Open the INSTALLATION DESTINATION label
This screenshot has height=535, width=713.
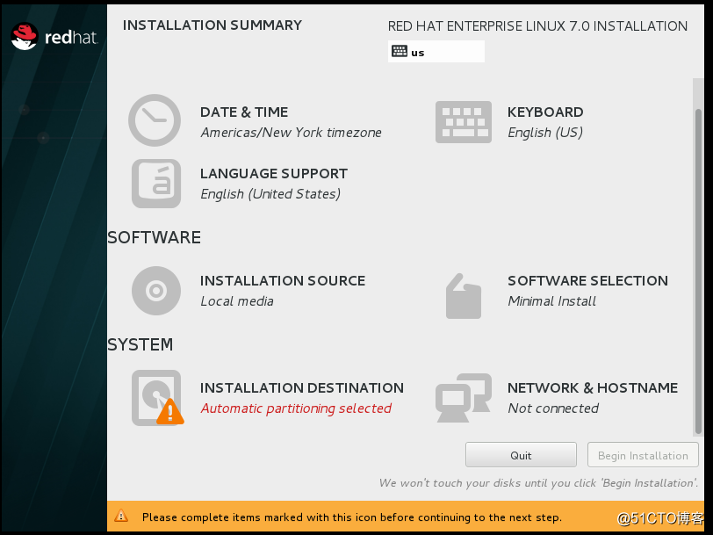[302, 387]
